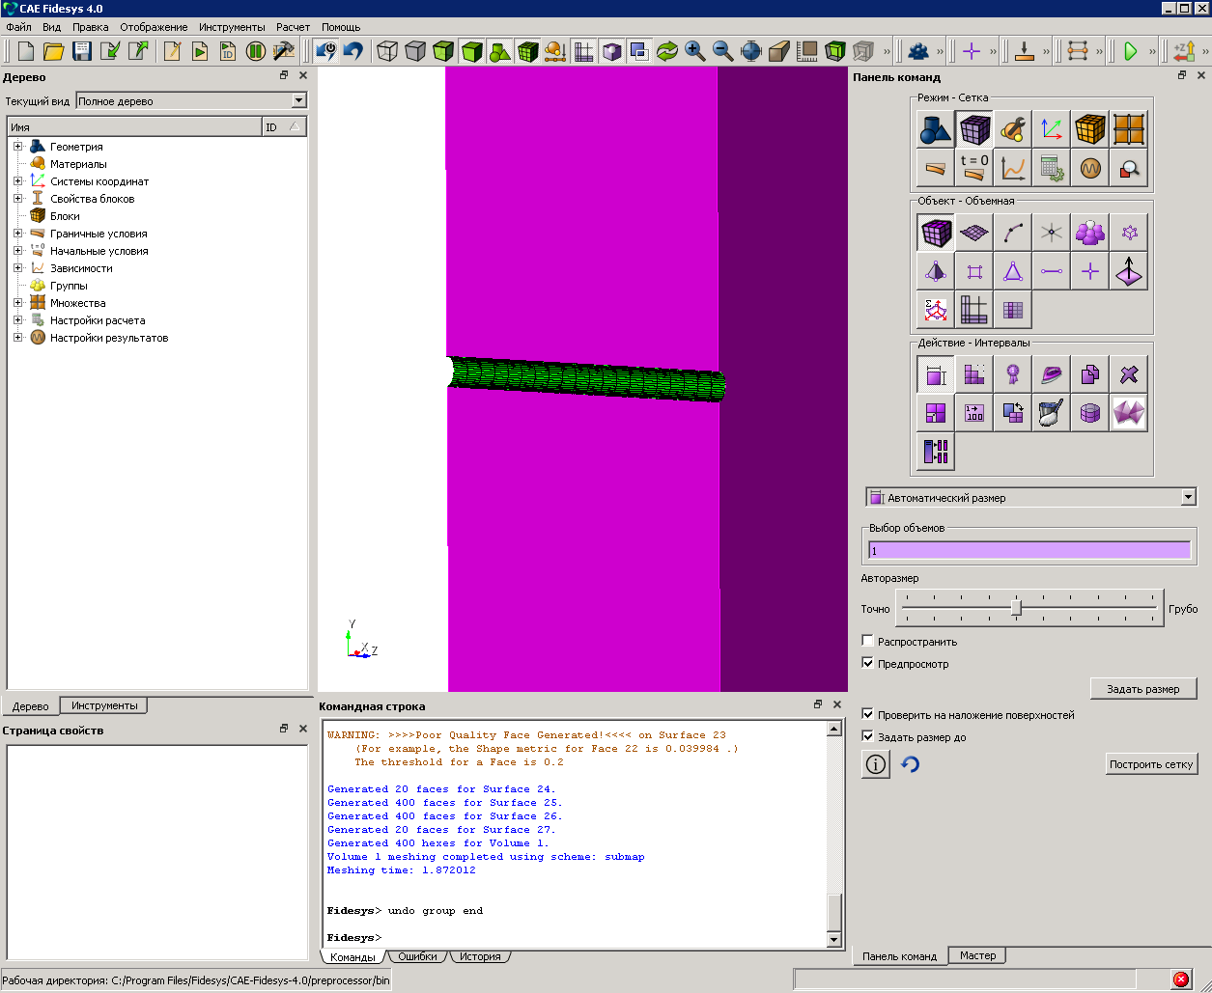Click the green Pause icon in the toolbar

pyautogui.click(x=256, y=51)
